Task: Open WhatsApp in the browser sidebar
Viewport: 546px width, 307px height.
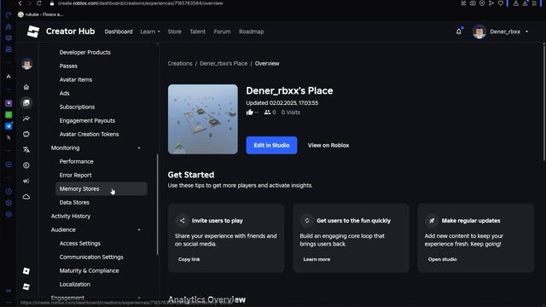Action: click(9, 114)
